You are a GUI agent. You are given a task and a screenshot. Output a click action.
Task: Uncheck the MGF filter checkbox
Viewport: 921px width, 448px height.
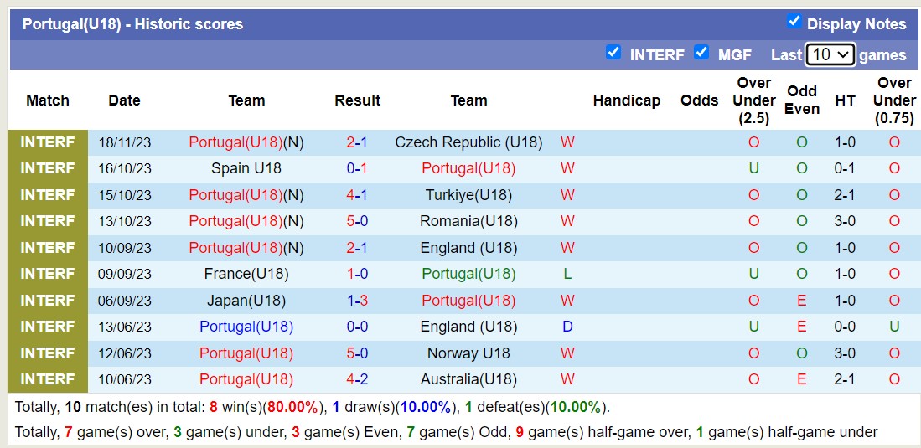click(x=701, y=53)
